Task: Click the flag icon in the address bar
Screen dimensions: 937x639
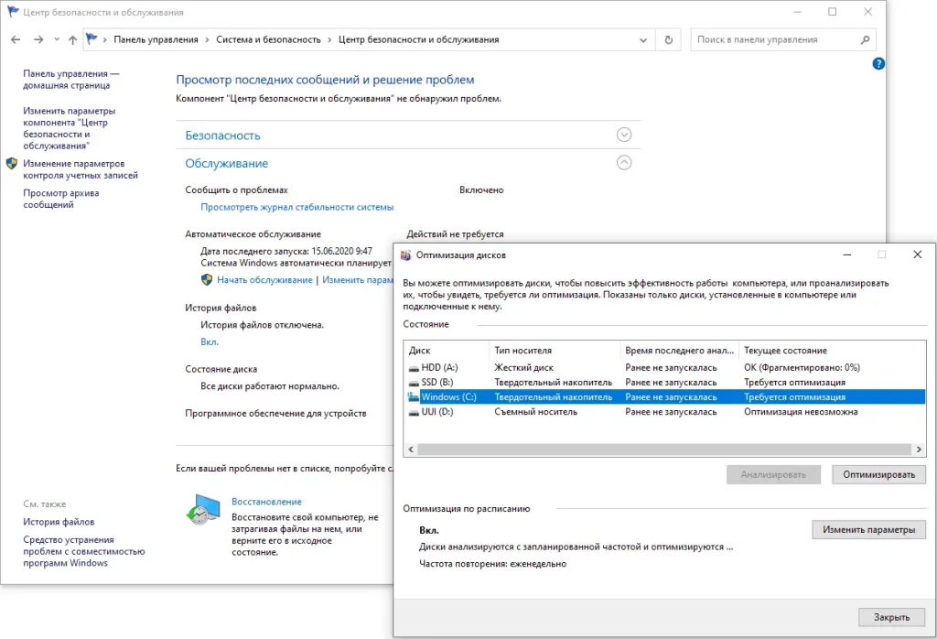Action: 92,38
